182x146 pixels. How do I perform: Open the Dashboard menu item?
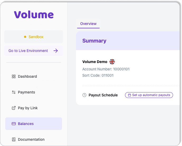(33, 76)
